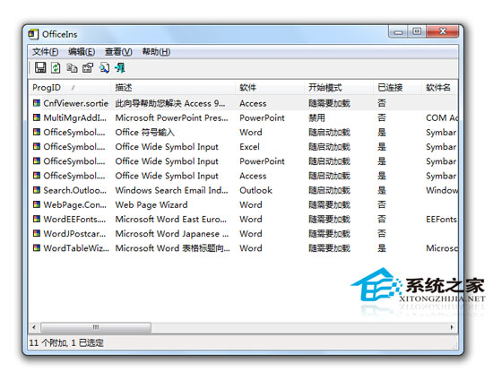
Task: Click the horizontal scrollbar right arrow
Action: [452, 327]
